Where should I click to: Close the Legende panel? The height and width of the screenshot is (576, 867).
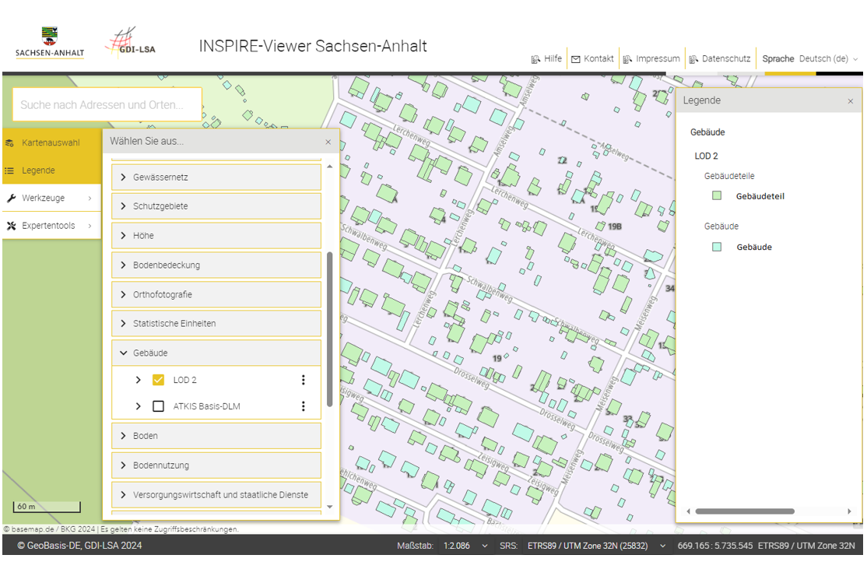click(x=850, y=101)
